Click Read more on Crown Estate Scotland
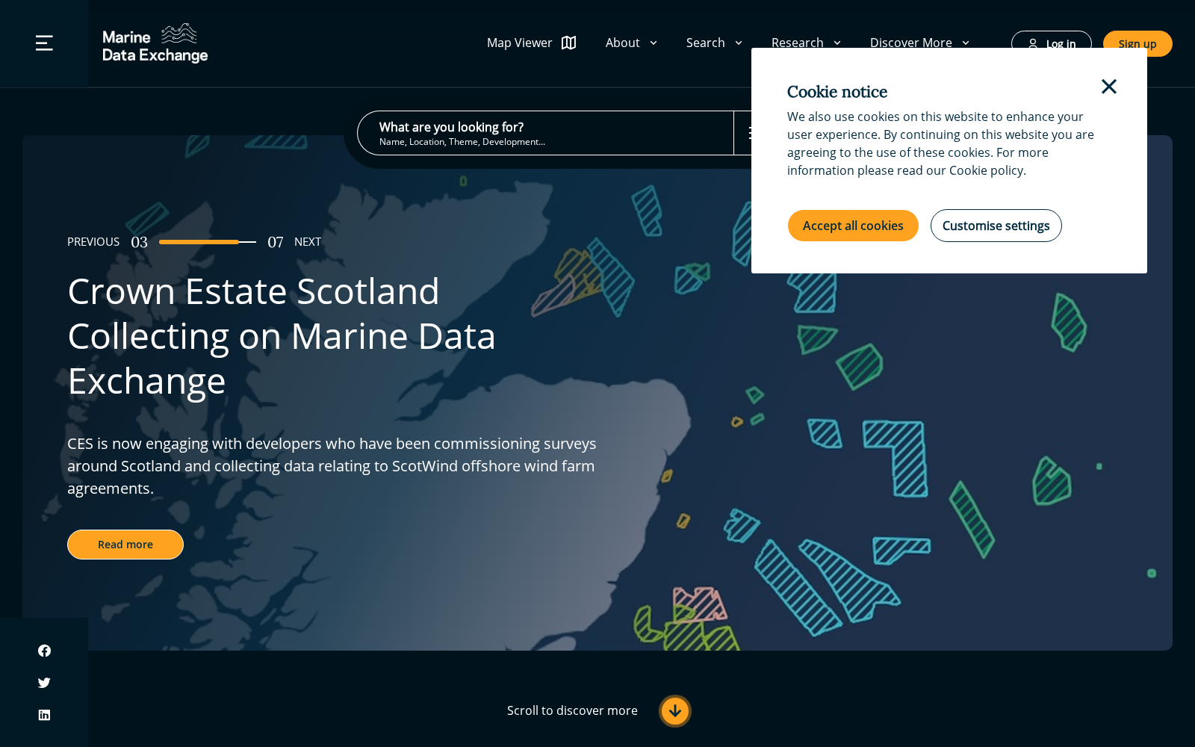The image size is (1195, 747). tap(125, 545)
